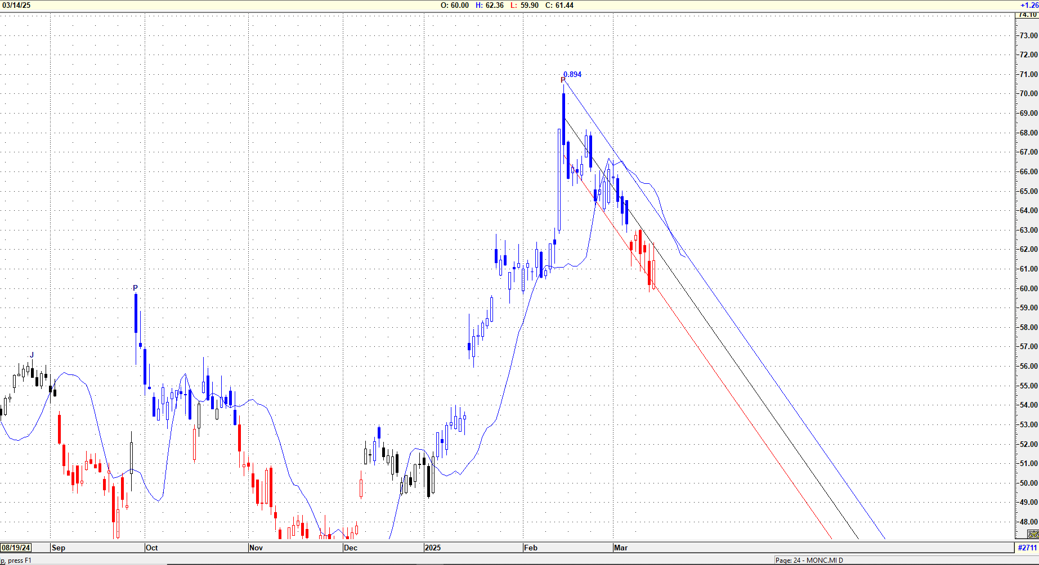Click the Oct label on time axis
This screenshot has width=1039, height=565.
(152, 548)
